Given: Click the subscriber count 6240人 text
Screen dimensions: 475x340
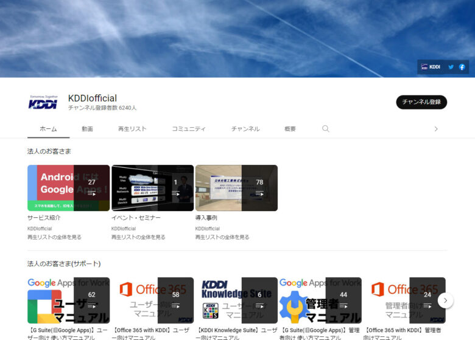Looking at the screenshot, I should 102,108.
